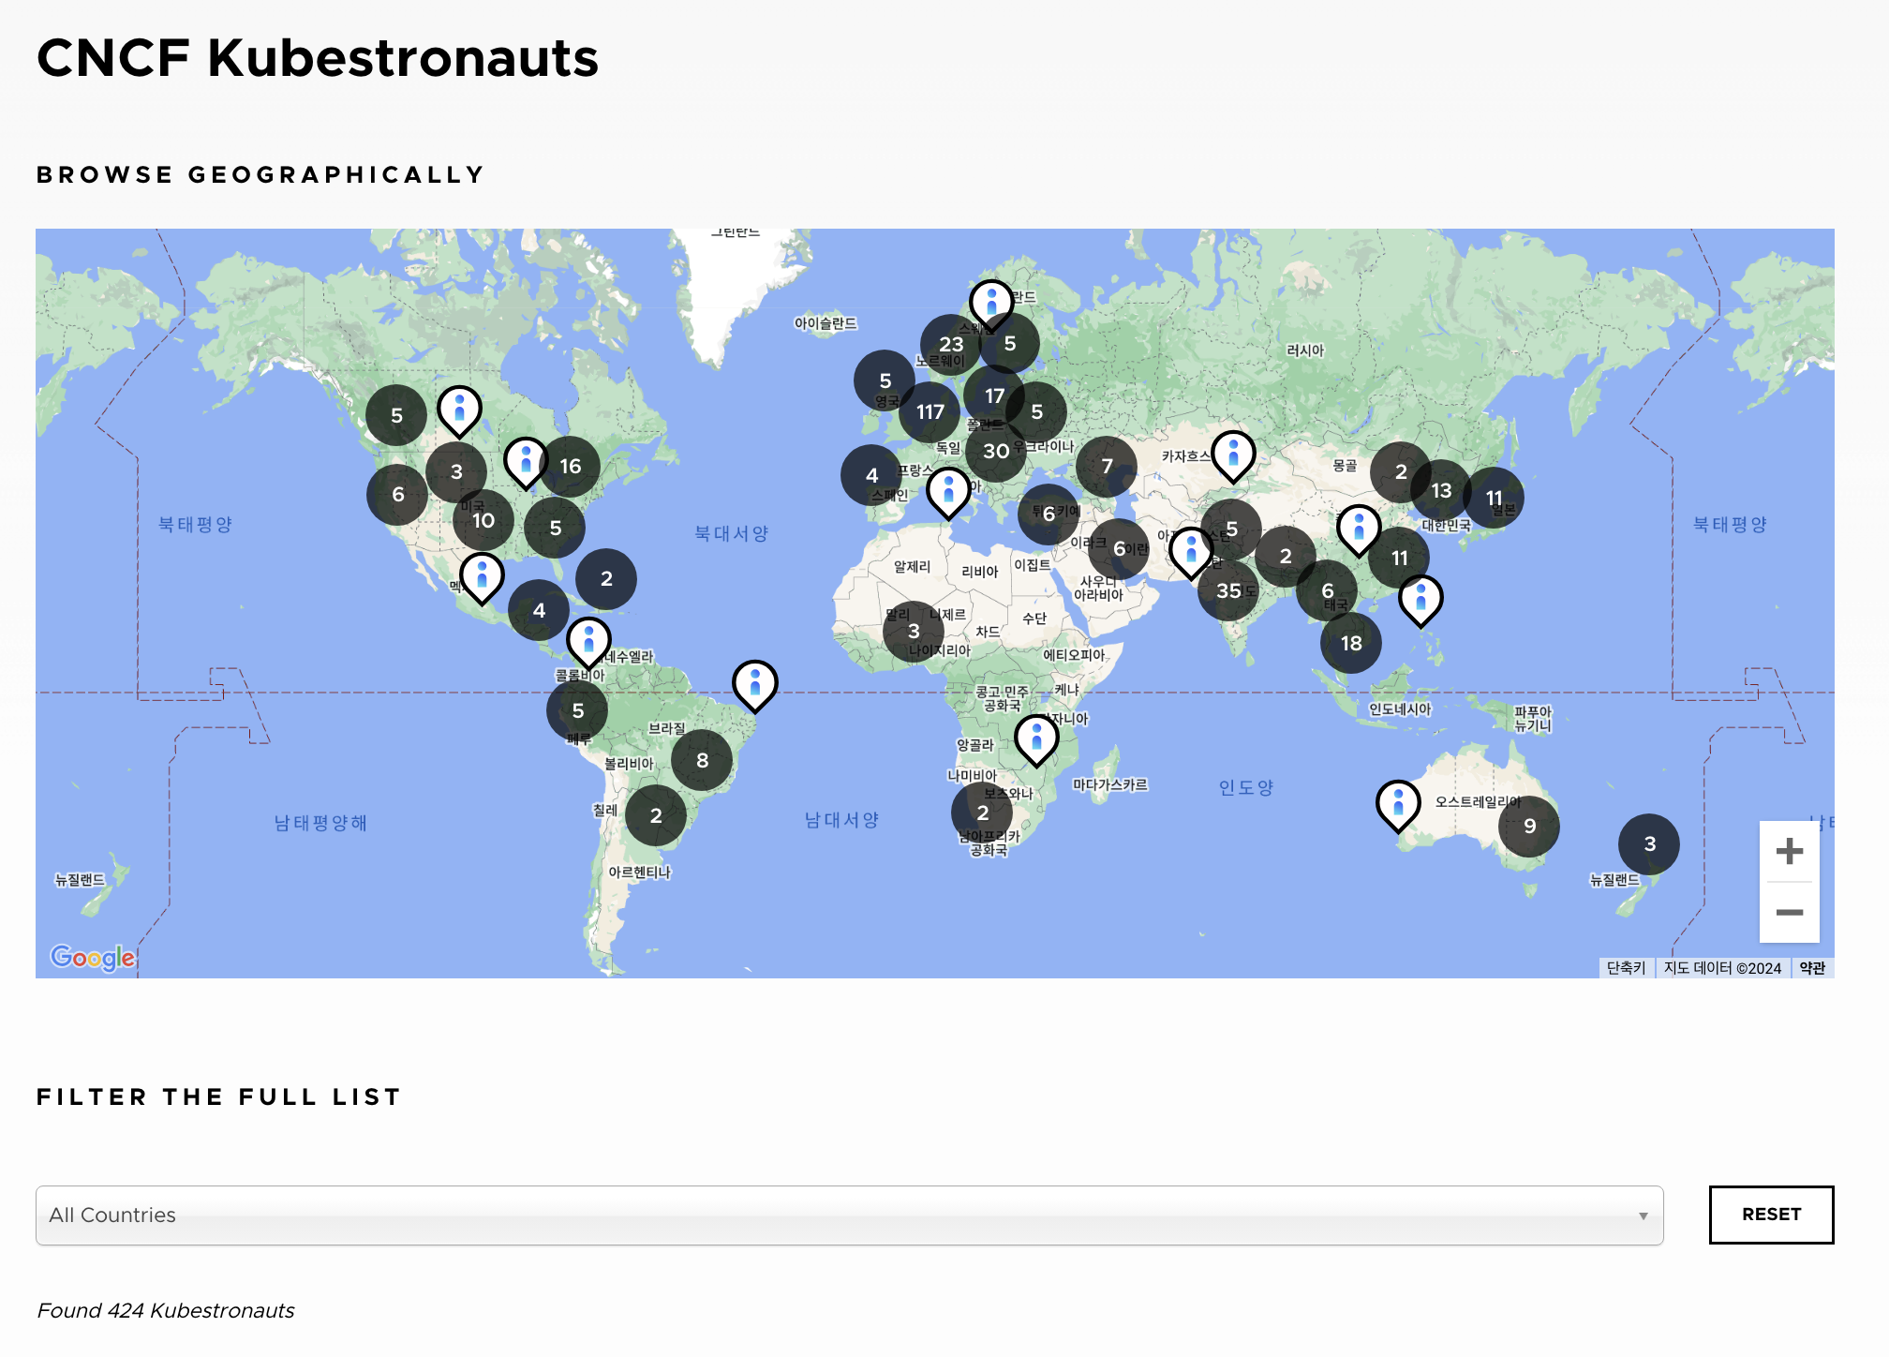Screen dimensions: 1889x1357
Task: Click the 단축키 keyboard shortcuts button
Action: coord(1626,968)
